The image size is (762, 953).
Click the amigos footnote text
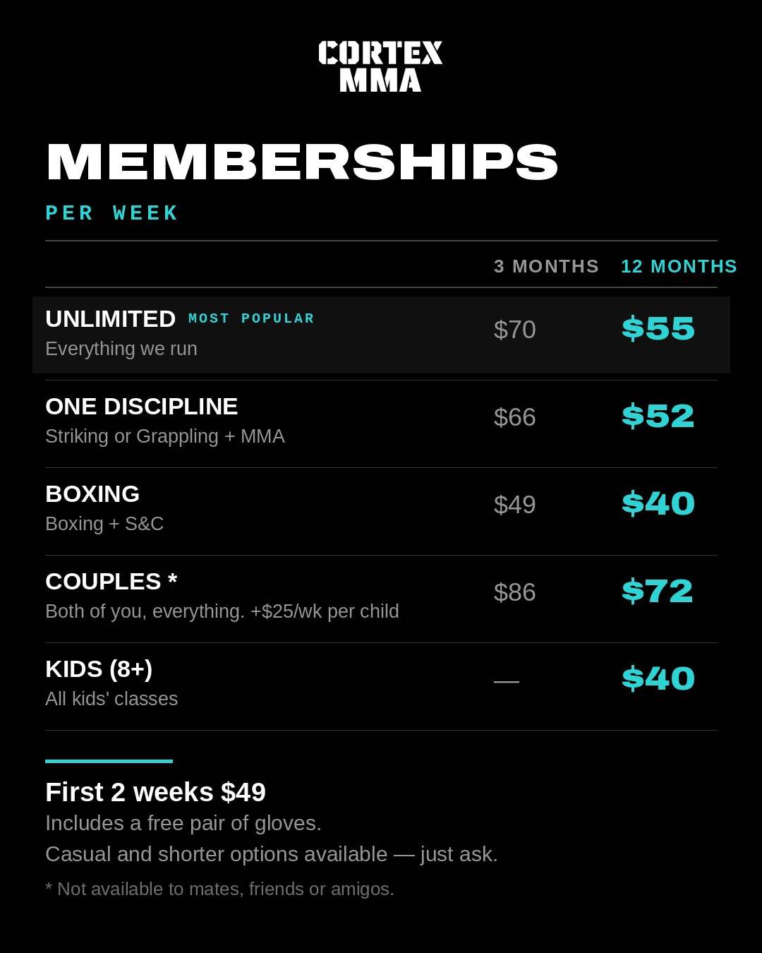click(x=219, y=889)
